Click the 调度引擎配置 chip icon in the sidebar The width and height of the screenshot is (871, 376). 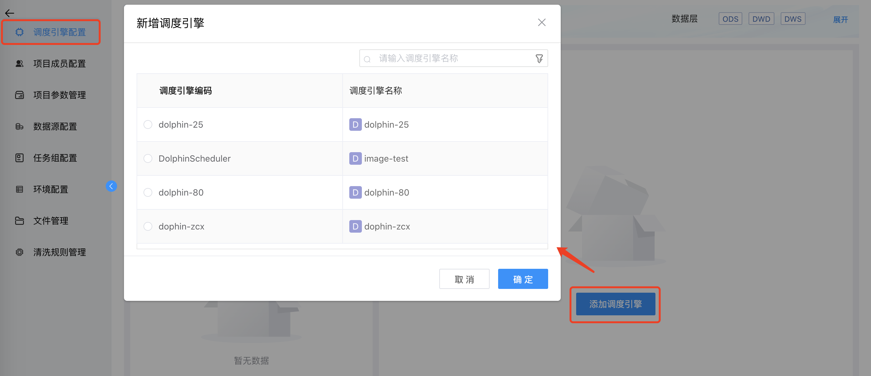coord(20,32)
